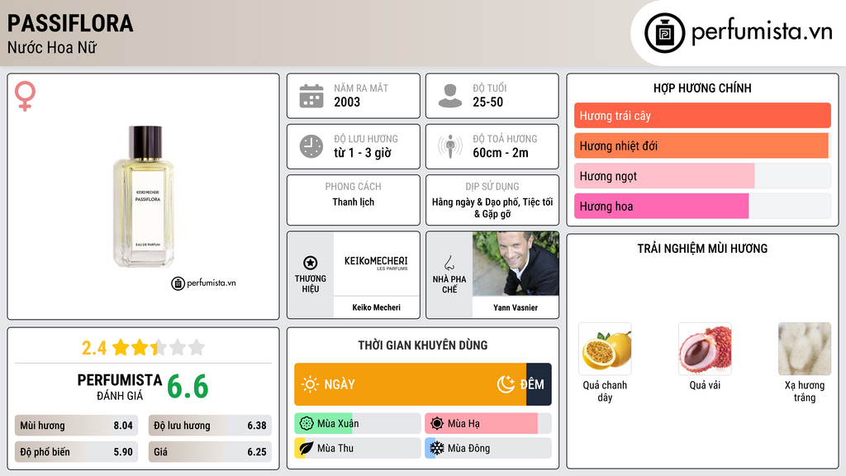Click the Xạ hương trắng note label
The height and width of the screenshot is (476, 846).
coord(805,391)
